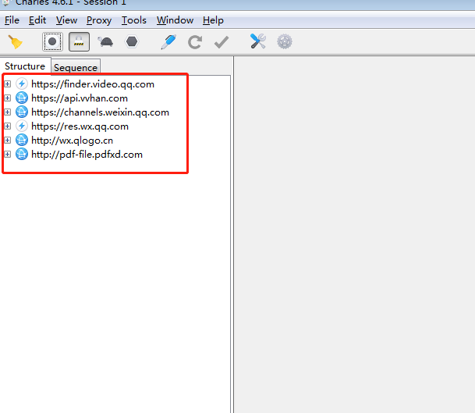475x413 pixels.
Task: Switch to the Sequence tab
Action: coord(76,67)
